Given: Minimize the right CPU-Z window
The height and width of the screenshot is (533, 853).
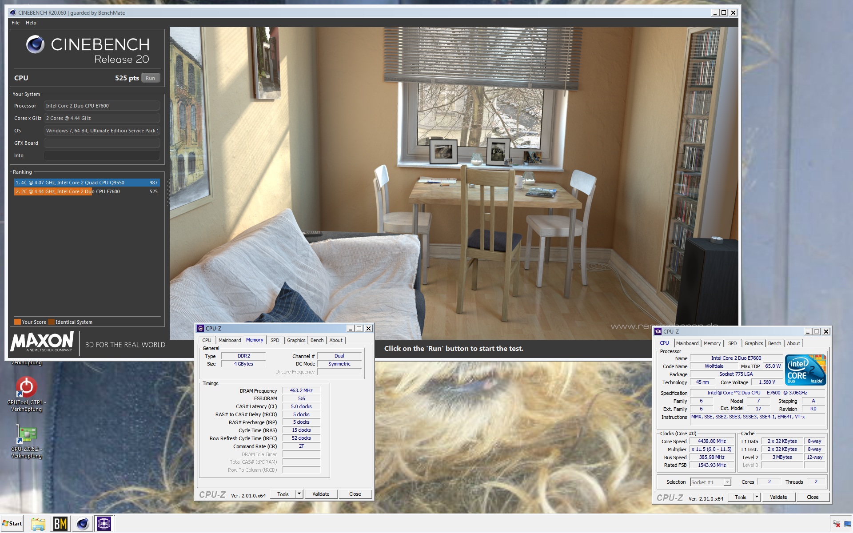Looking at the screenshot, I should (x=808, y=331).
